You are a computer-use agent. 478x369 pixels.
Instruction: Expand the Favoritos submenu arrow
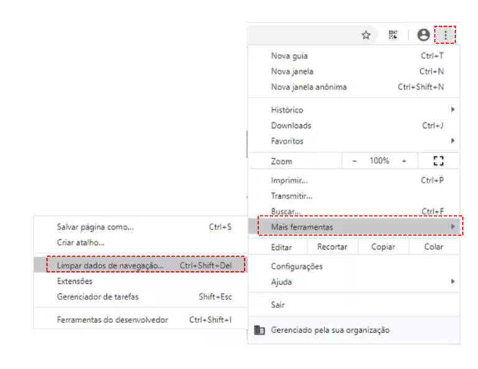[x=453, y=141]
